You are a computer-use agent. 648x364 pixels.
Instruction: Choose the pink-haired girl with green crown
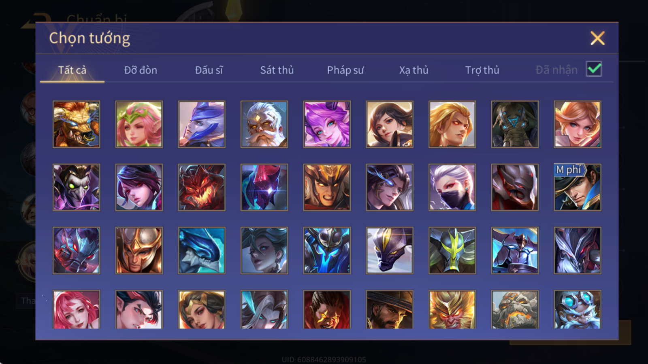tap(139, 124)
